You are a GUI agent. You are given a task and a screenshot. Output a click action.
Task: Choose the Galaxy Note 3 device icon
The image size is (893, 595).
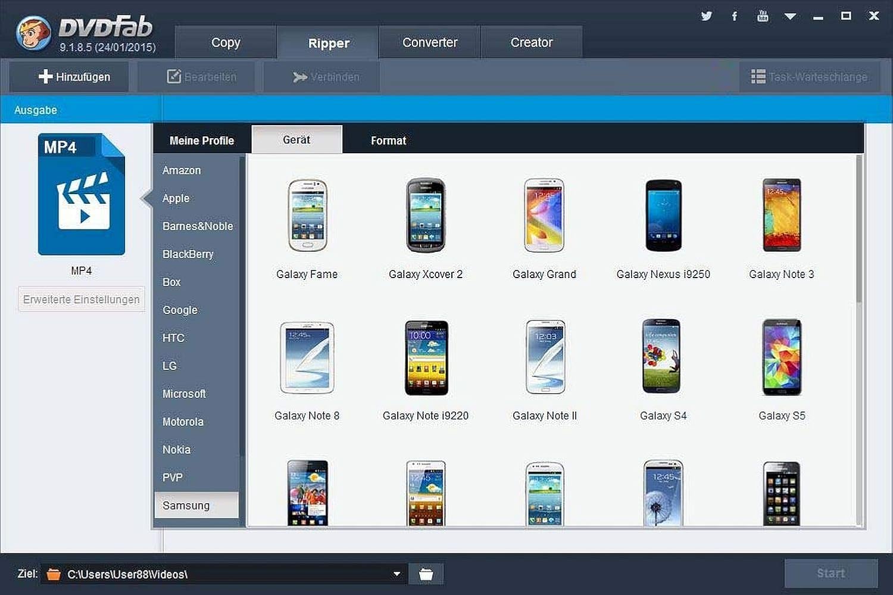782,216
